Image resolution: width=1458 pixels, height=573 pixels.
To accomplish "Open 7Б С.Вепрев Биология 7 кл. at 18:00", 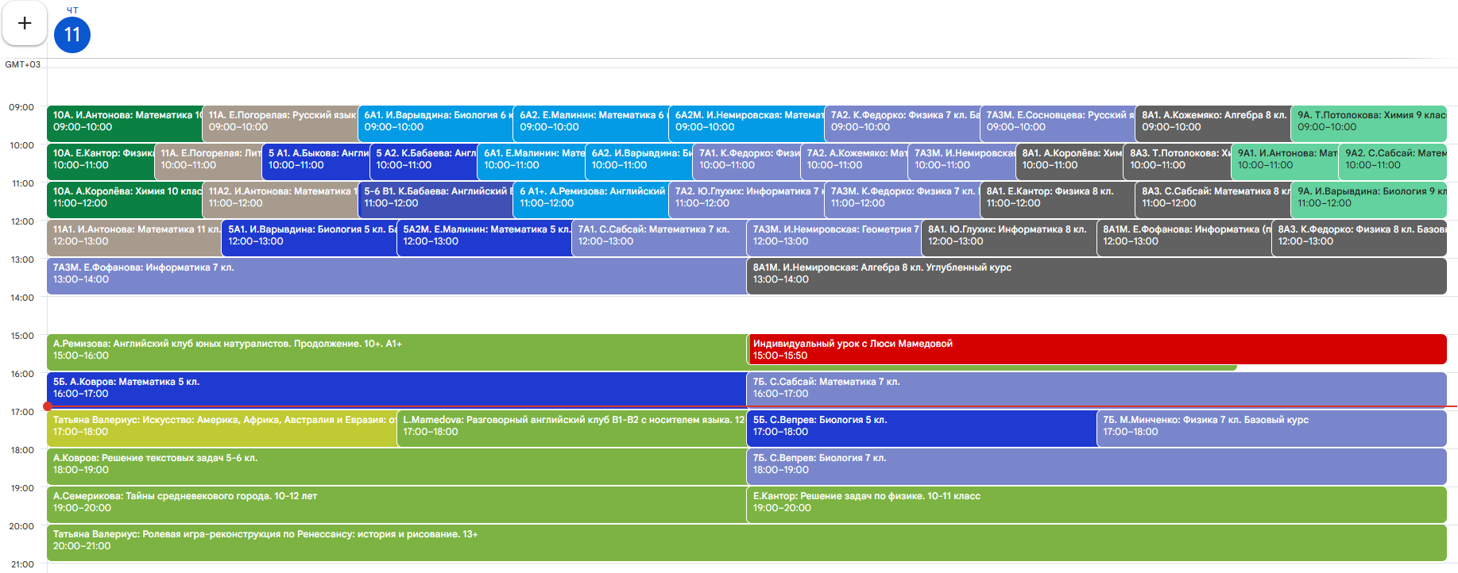I will [1096, 465].
